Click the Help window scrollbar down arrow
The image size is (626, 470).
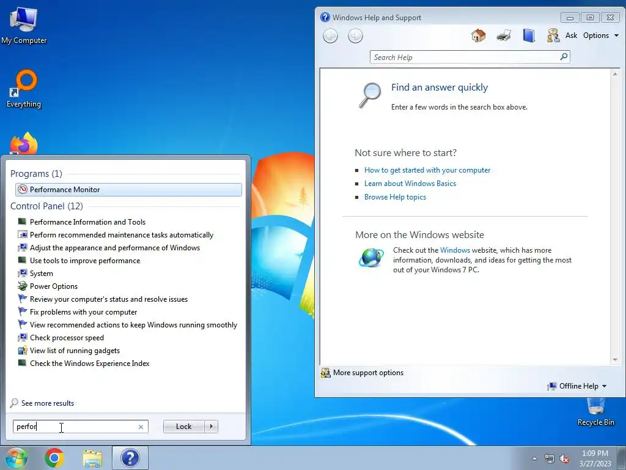pyautogui.click(x=615, y=360)
